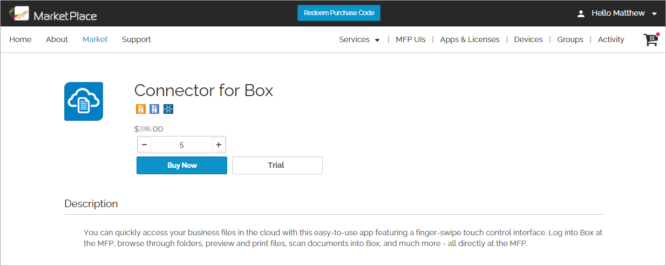Click the quantity field showing 5
Image resolution: width=666 pixels, height=266 pixels.
(x=181, y=145)
